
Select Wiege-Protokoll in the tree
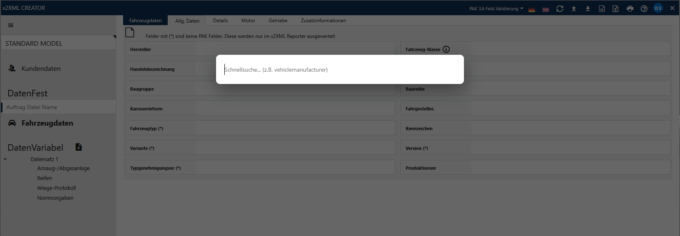(x=57, y=188)
